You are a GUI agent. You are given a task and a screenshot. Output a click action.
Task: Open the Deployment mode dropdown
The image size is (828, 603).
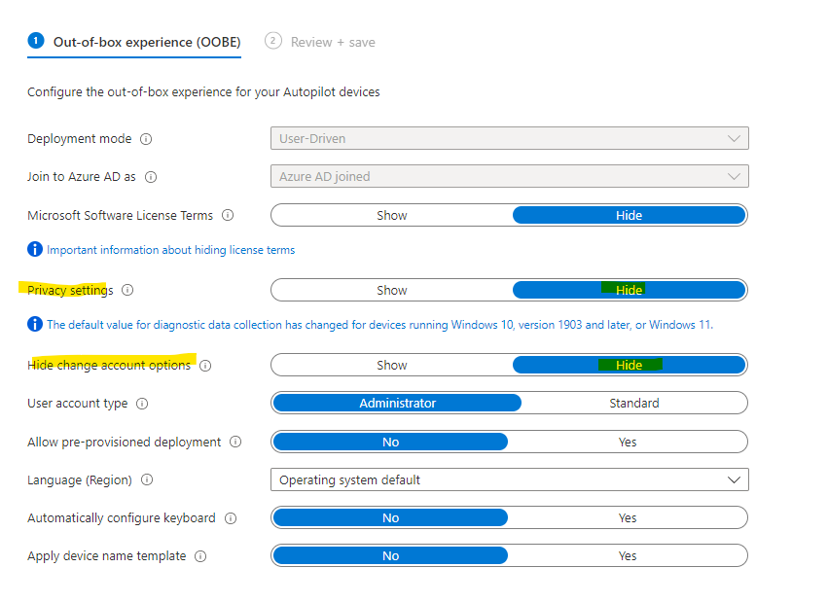(x=509, y=138)
